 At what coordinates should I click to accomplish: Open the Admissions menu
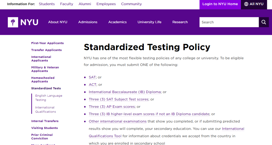[x=88, y=22]
